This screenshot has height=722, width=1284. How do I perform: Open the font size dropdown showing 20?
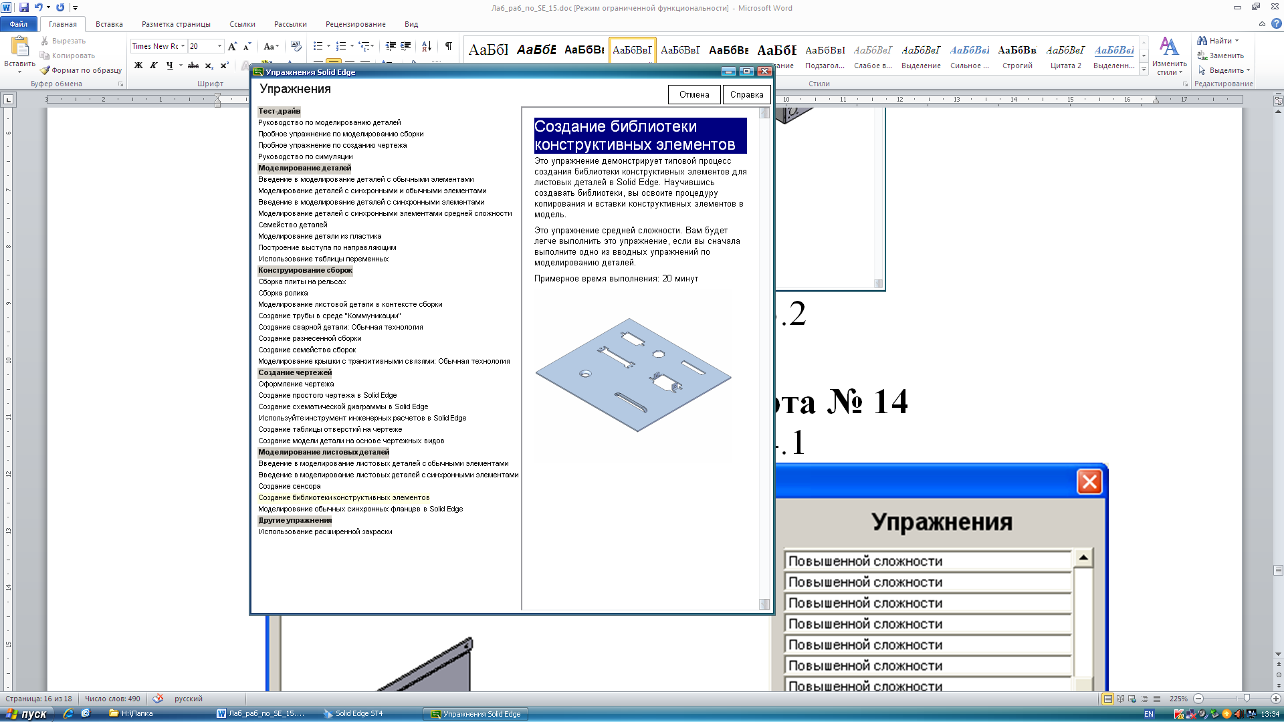(219, 46)
